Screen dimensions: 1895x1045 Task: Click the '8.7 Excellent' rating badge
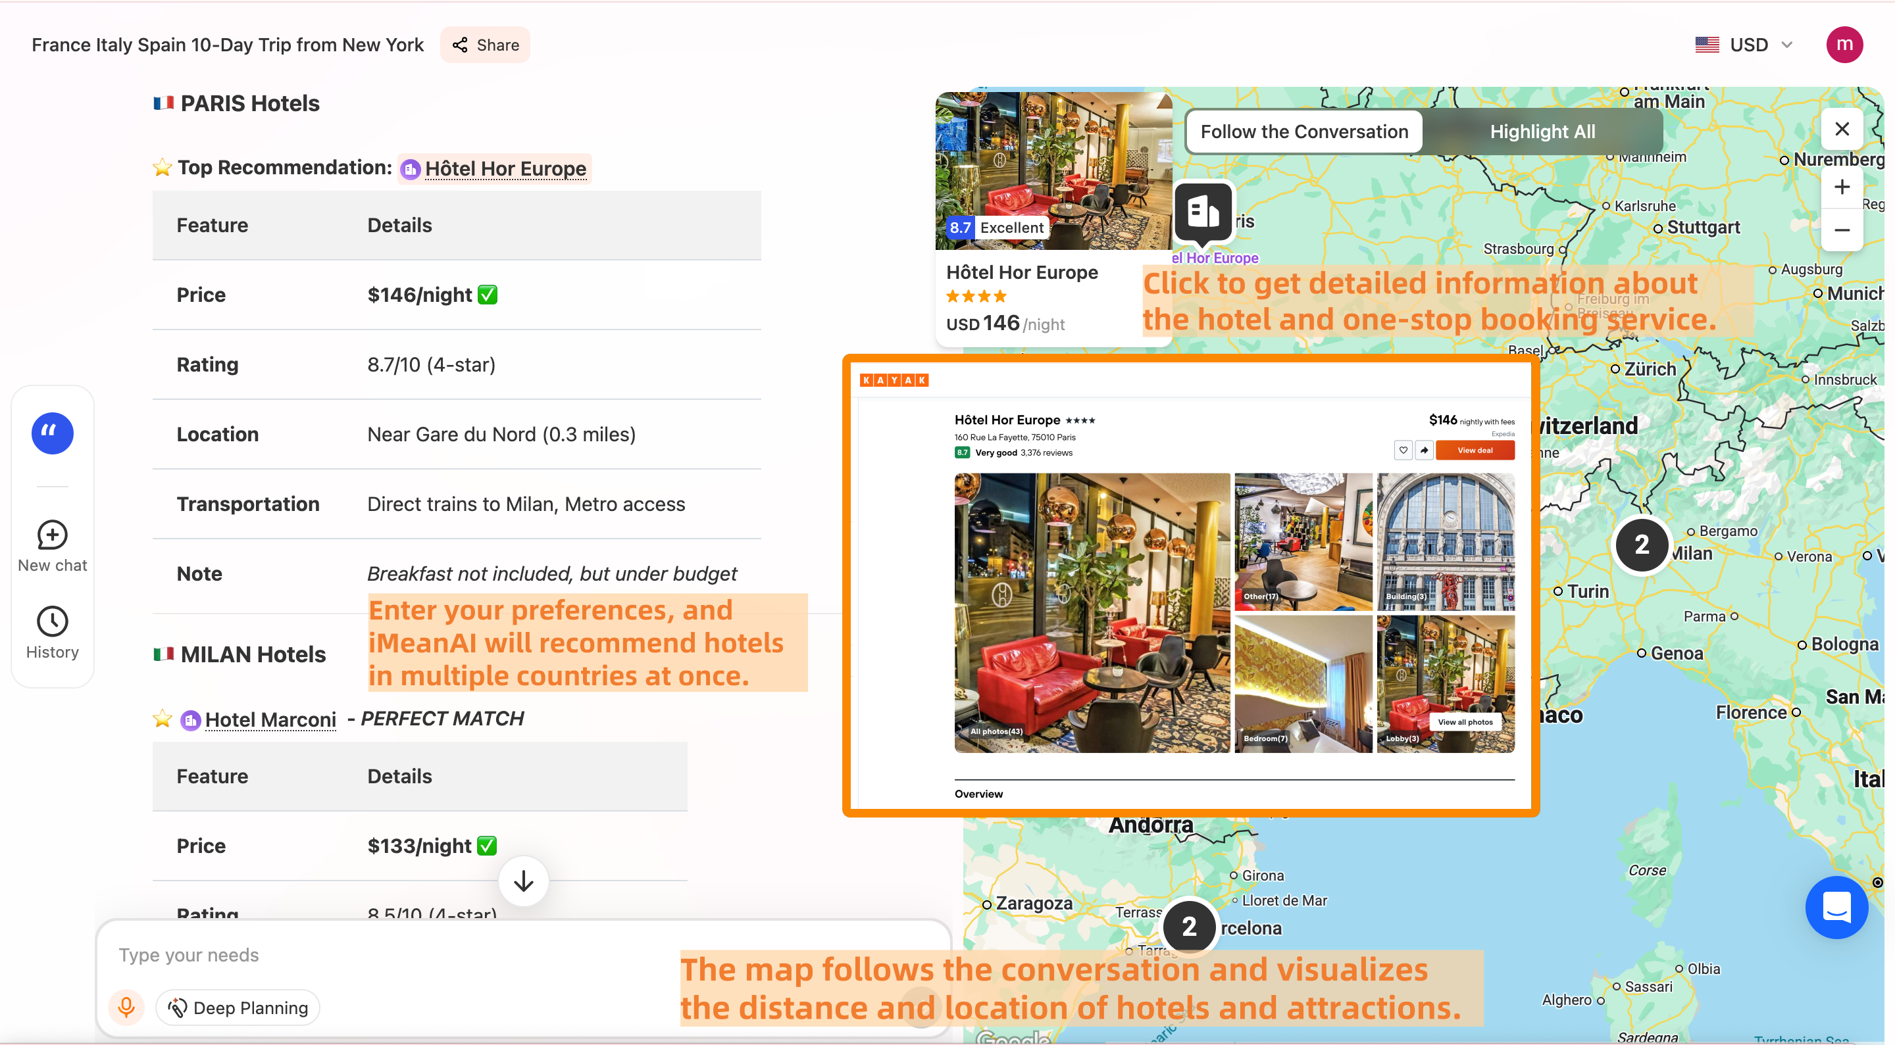pos(997,228)
